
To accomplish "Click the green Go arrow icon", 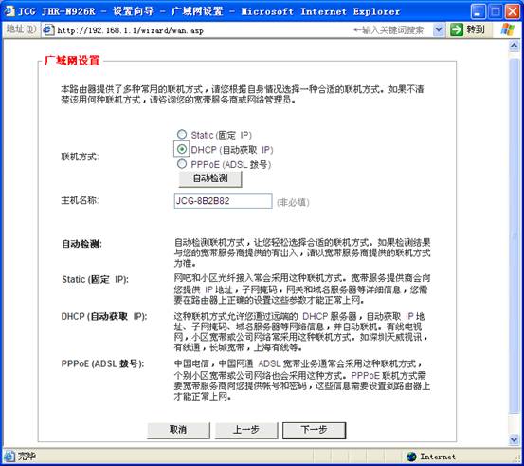I will point(456,29).
